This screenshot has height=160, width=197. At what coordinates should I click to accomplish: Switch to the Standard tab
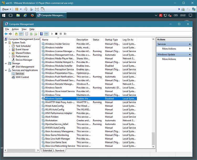click(x=60, y=151)
